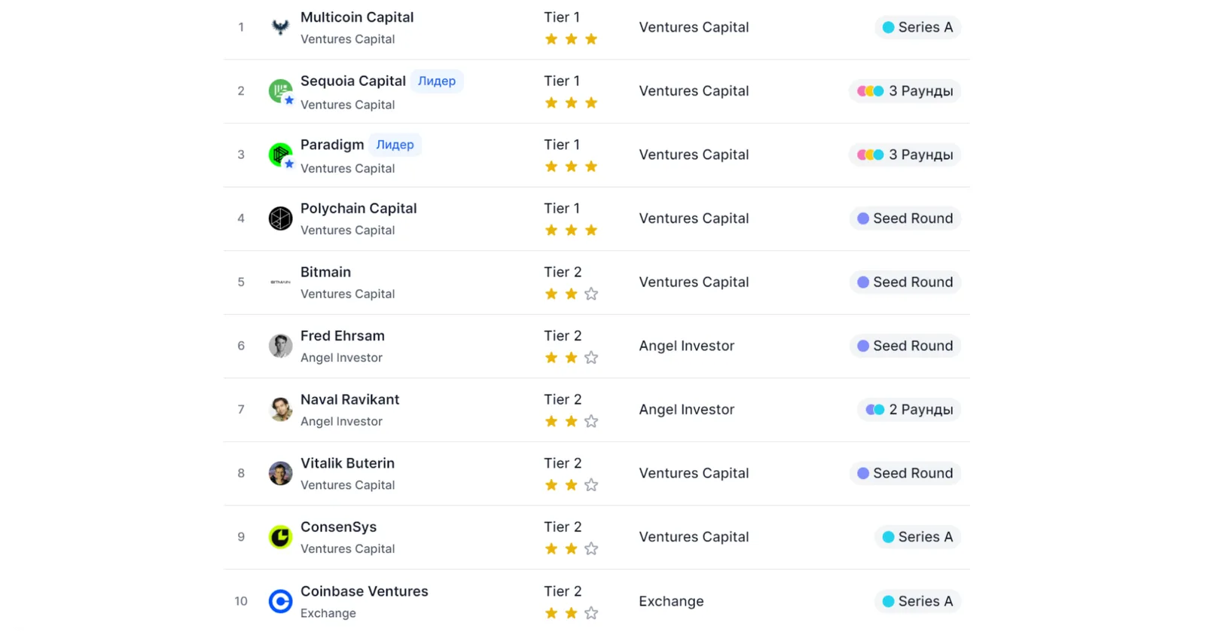Image resolution: width=1205 pixels, height=632 pixels.
Task: Click the Paradigm green logo icon
Action: coord(280,154)
